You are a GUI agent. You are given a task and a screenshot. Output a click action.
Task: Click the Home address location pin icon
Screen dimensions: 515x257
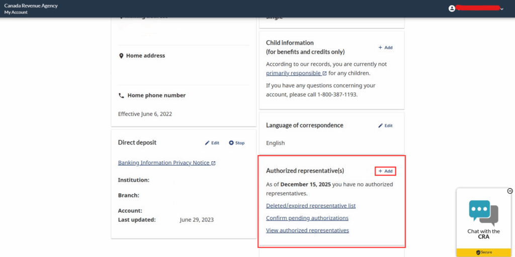pyautogui.click(x=121, y=56)
